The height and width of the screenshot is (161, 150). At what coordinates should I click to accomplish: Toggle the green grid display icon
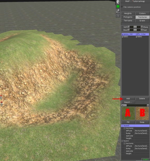(x=118, y=6)
